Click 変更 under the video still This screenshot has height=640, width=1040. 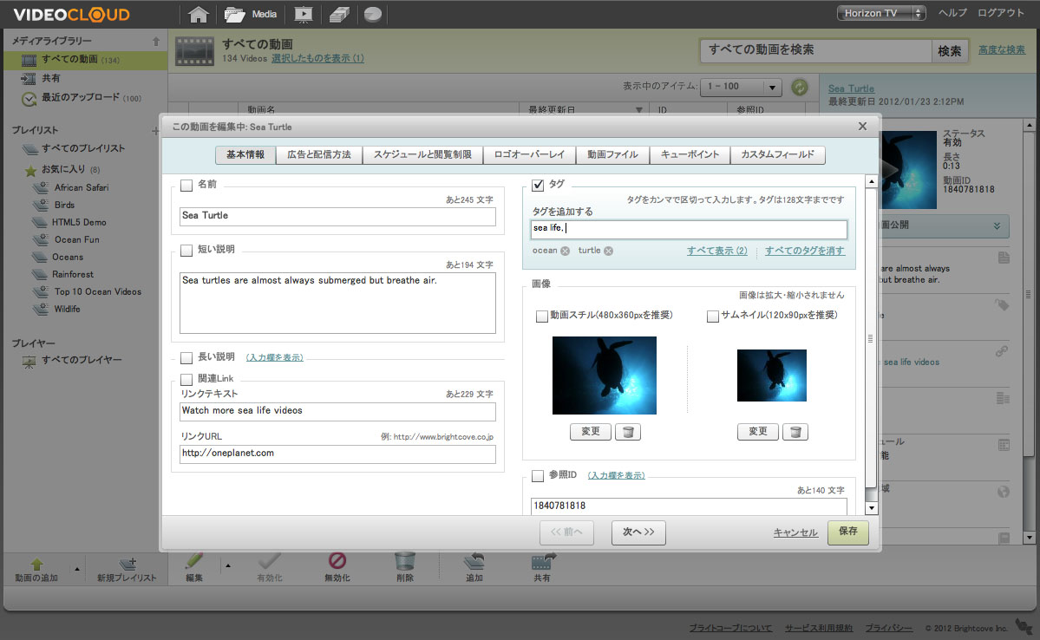(591, 432)
